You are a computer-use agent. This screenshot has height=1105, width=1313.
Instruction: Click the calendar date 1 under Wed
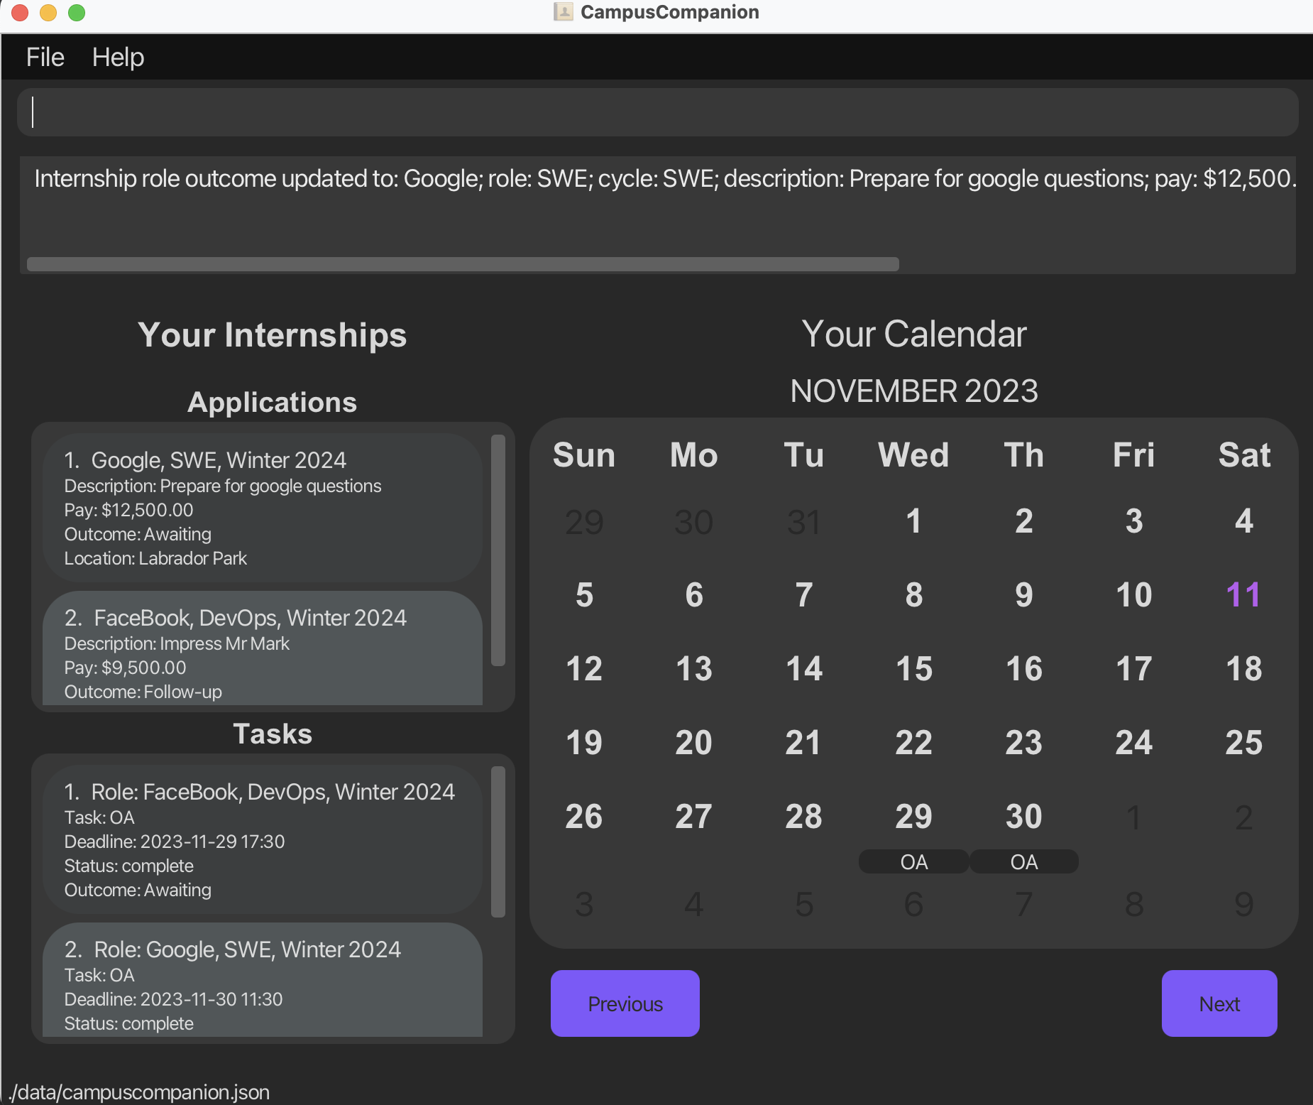pyautogui.click(x=913, y=521)
